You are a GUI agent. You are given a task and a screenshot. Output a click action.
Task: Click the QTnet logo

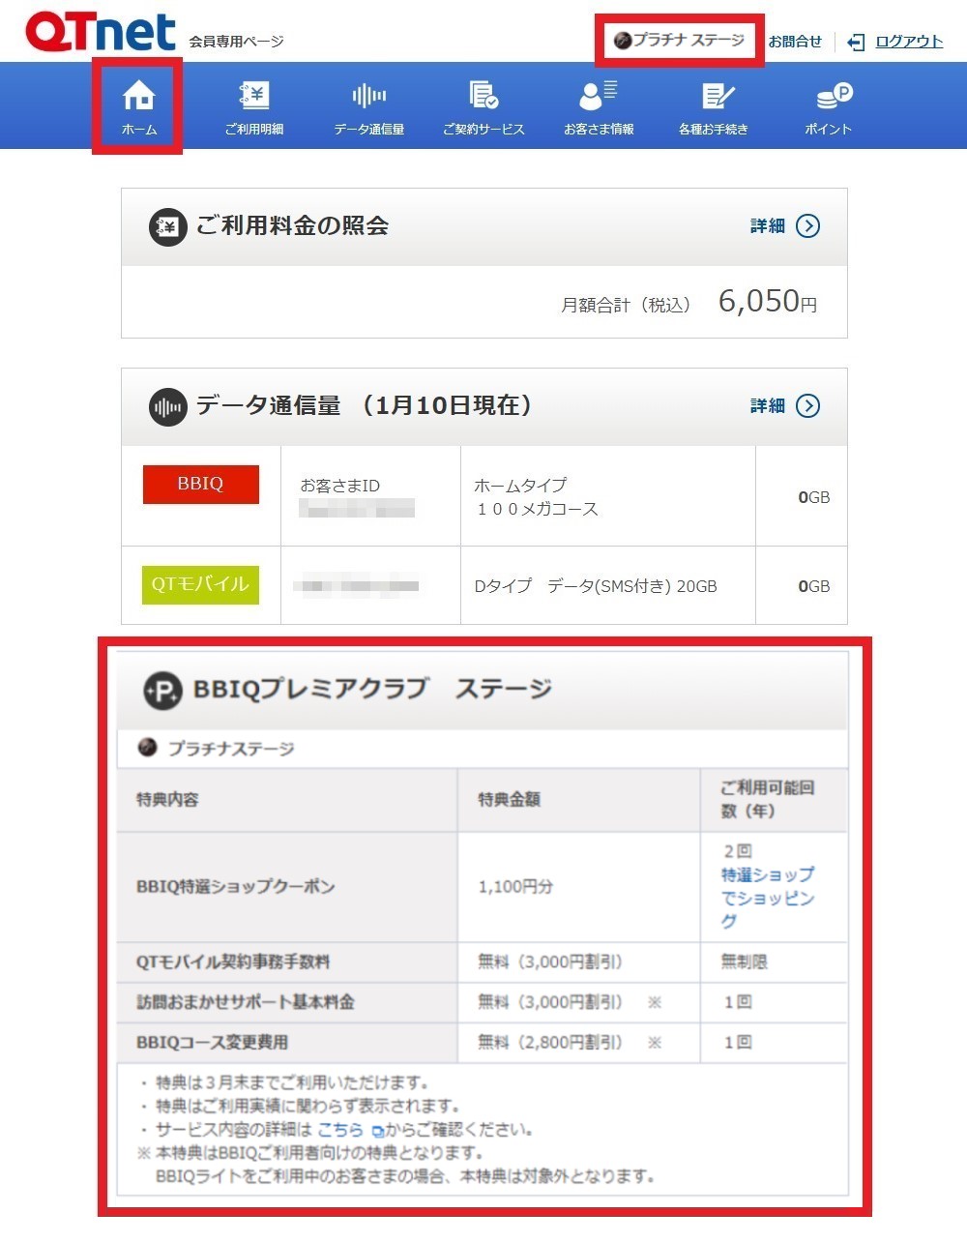tap(101, 32)
